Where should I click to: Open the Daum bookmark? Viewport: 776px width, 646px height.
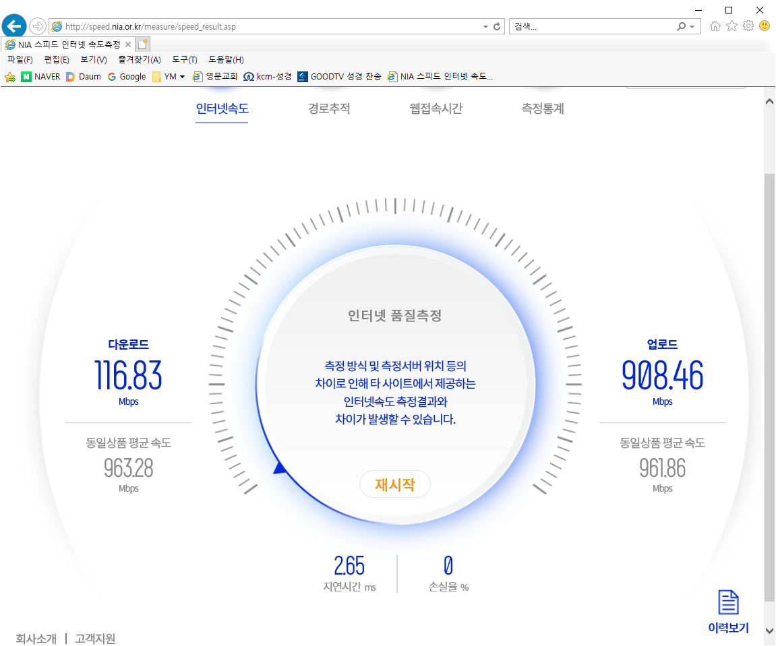pos(84,77)
